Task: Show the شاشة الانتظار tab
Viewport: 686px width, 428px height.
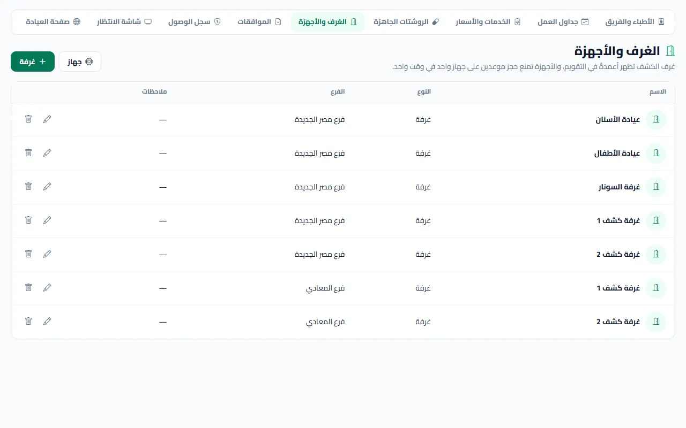Action: click(x=124, y=22)
